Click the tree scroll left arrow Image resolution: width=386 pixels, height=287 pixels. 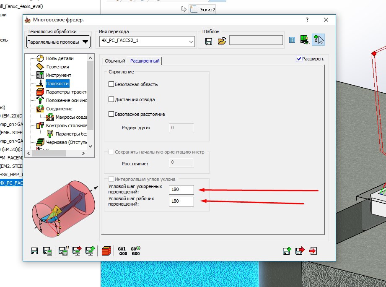coord(28,153)
